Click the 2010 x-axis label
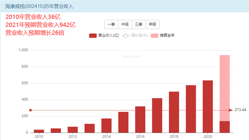 coord(39,137)
